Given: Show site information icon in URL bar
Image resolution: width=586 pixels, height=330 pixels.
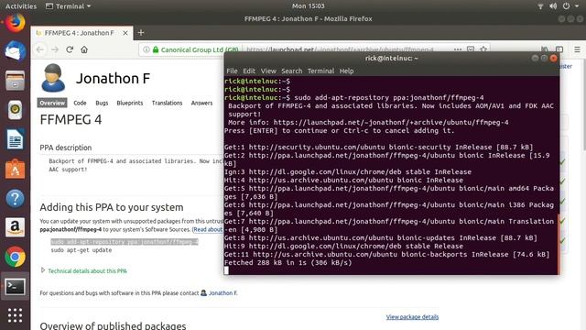Looking at the screenshot, I should [146, 49].
